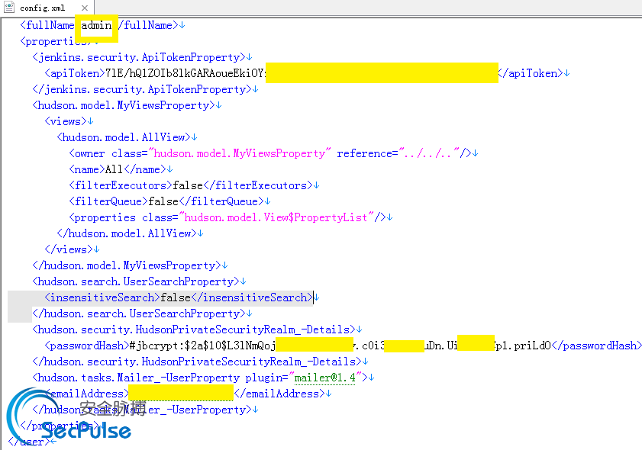The image size is (642, 450).
Task: Click 'false' in the filterExecutors element
Action: click(x=188, y=185)
